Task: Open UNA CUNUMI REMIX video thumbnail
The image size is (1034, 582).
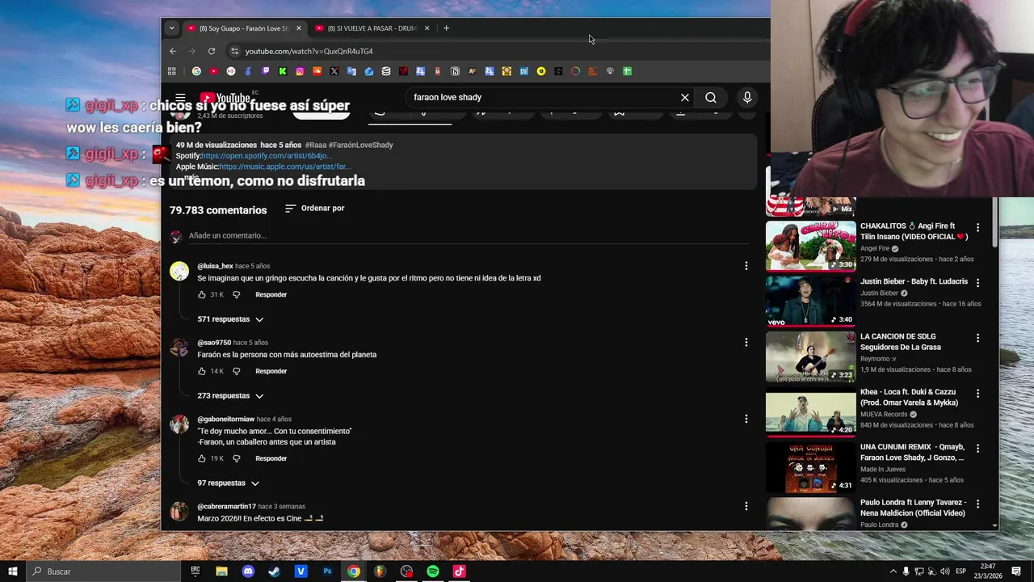Action: tap(810, 467)
